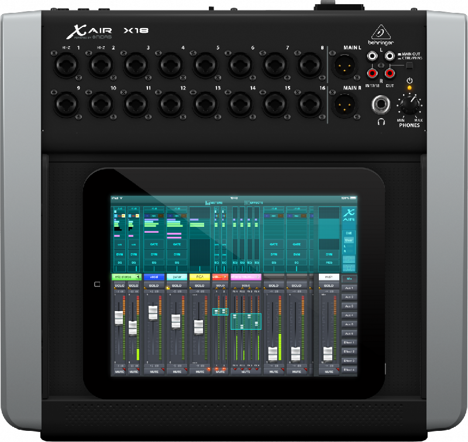
Task: Solo the guitar channel
Action: (x=177, y=285)
